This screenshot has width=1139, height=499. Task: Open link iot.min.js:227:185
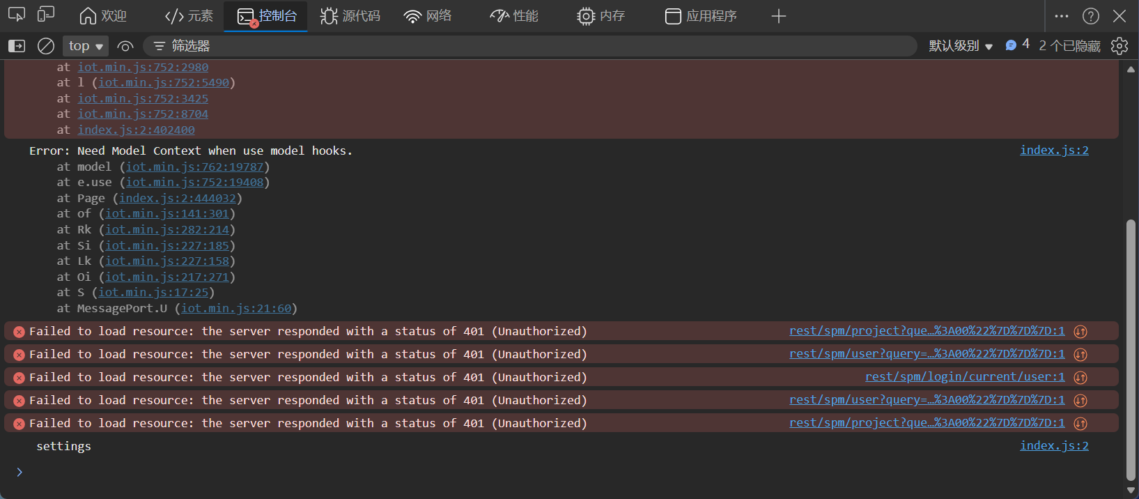click(x=167, y=245)
